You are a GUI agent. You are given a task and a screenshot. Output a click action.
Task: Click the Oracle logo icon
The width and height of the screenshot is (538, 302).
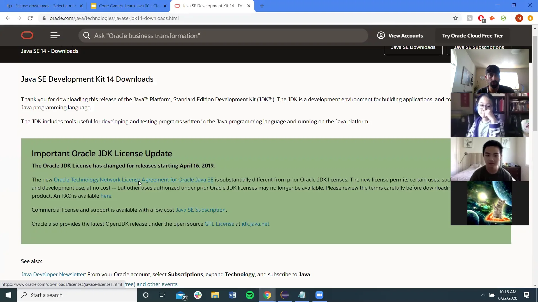tap(27, 36)
